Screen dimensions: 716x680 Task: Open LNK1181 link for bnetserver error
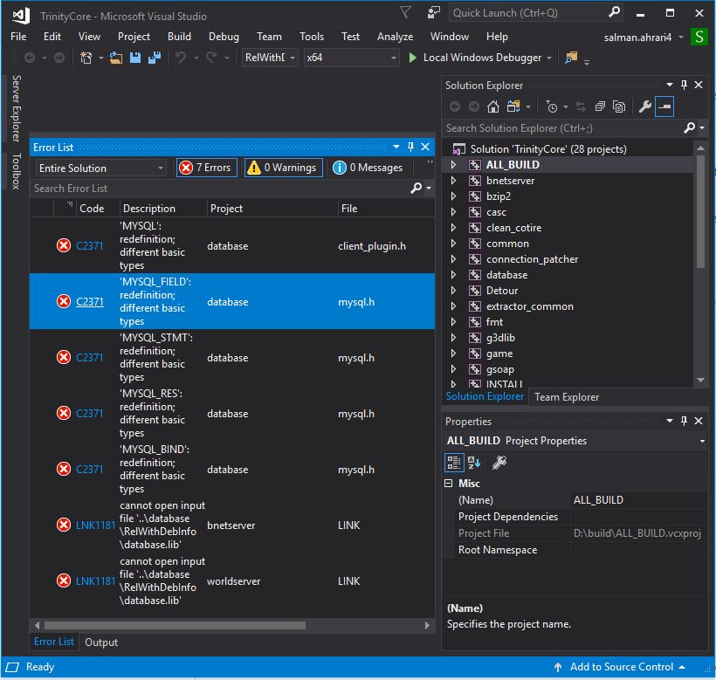[95, 525]
